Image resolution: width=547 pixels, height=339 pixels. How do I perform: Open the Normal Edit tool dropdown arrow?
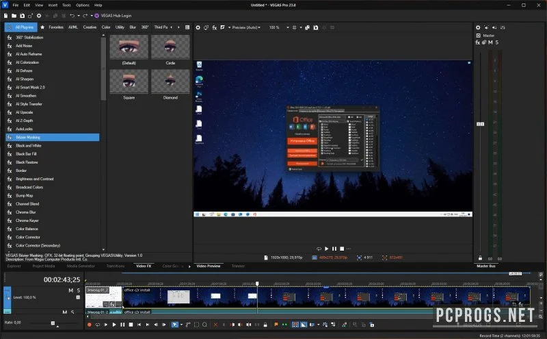pos(181,325)
